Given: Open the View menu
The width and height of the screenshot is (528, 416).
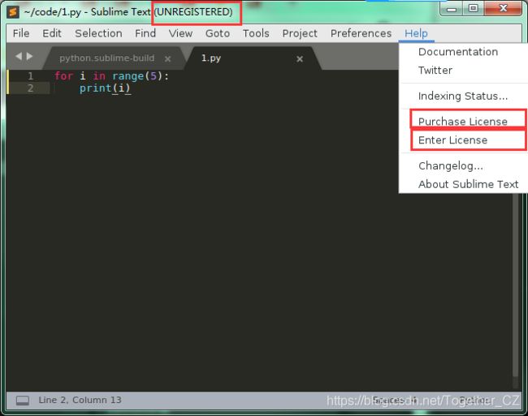Looking at the screenshot, I should 180,33.
